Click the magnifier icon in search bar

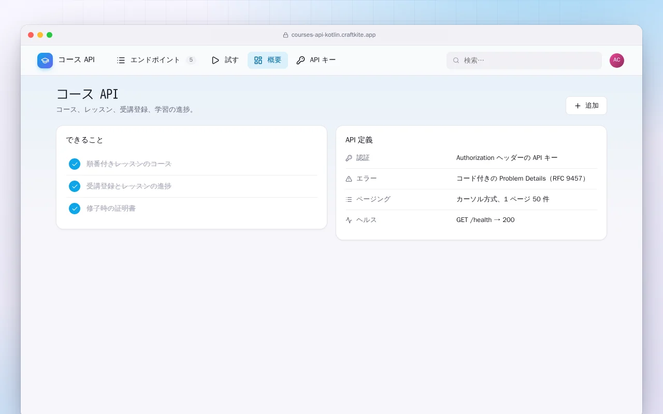coord(456,61)
